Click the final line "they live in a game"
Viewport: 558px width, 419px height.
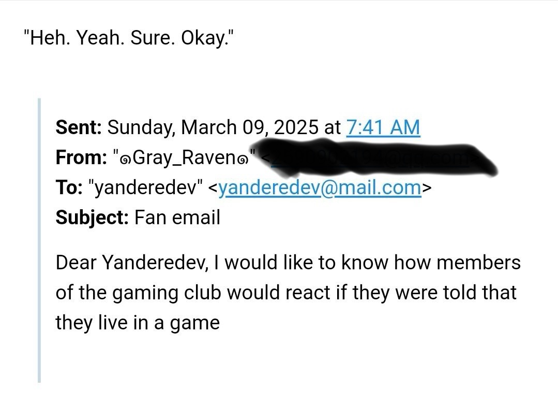[138, 323]
